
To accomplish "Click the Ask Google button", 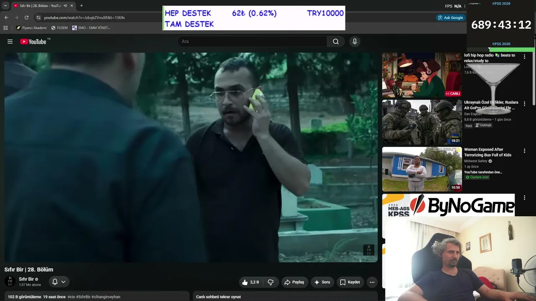I will pos(451,18).
